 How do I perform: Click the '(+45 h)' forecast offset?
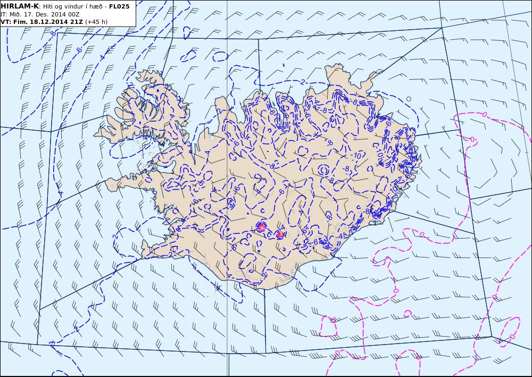coord(96,22)
